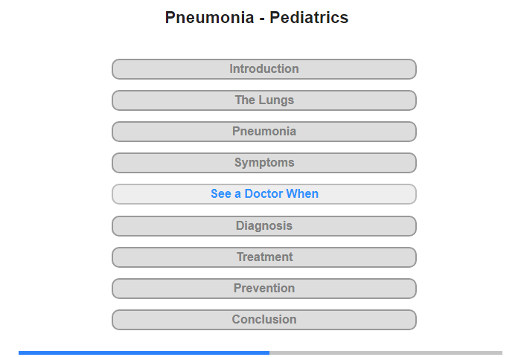Image resolution: width=521 pixels, height=357 pixels.
Task: Navigate to Introduction chapter from the list
Action: [x=264, y=69]
